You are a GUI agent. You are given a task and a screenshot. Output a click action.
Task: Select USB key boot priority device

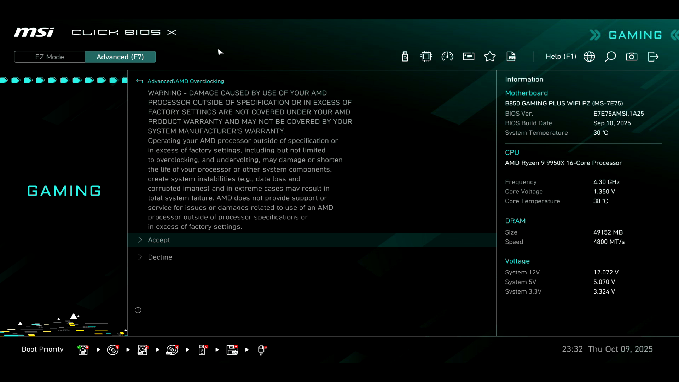point(202,350)
